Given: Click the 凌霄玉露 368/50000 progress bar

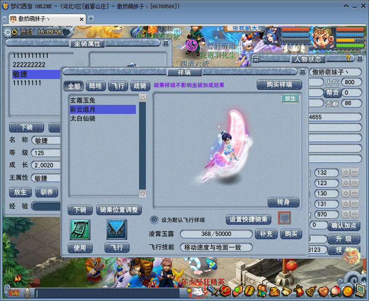Looking at the screenshot, I should (216, 234).
